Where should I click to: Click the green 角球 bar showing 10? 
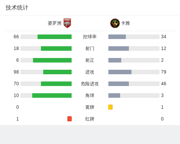[52, 95]
